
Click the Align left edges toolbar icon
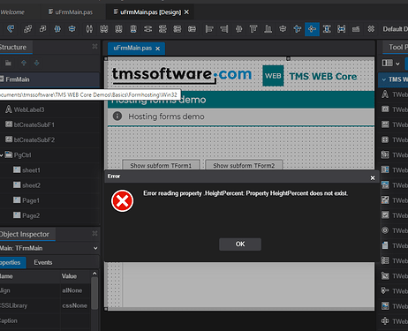coord(209,29)
